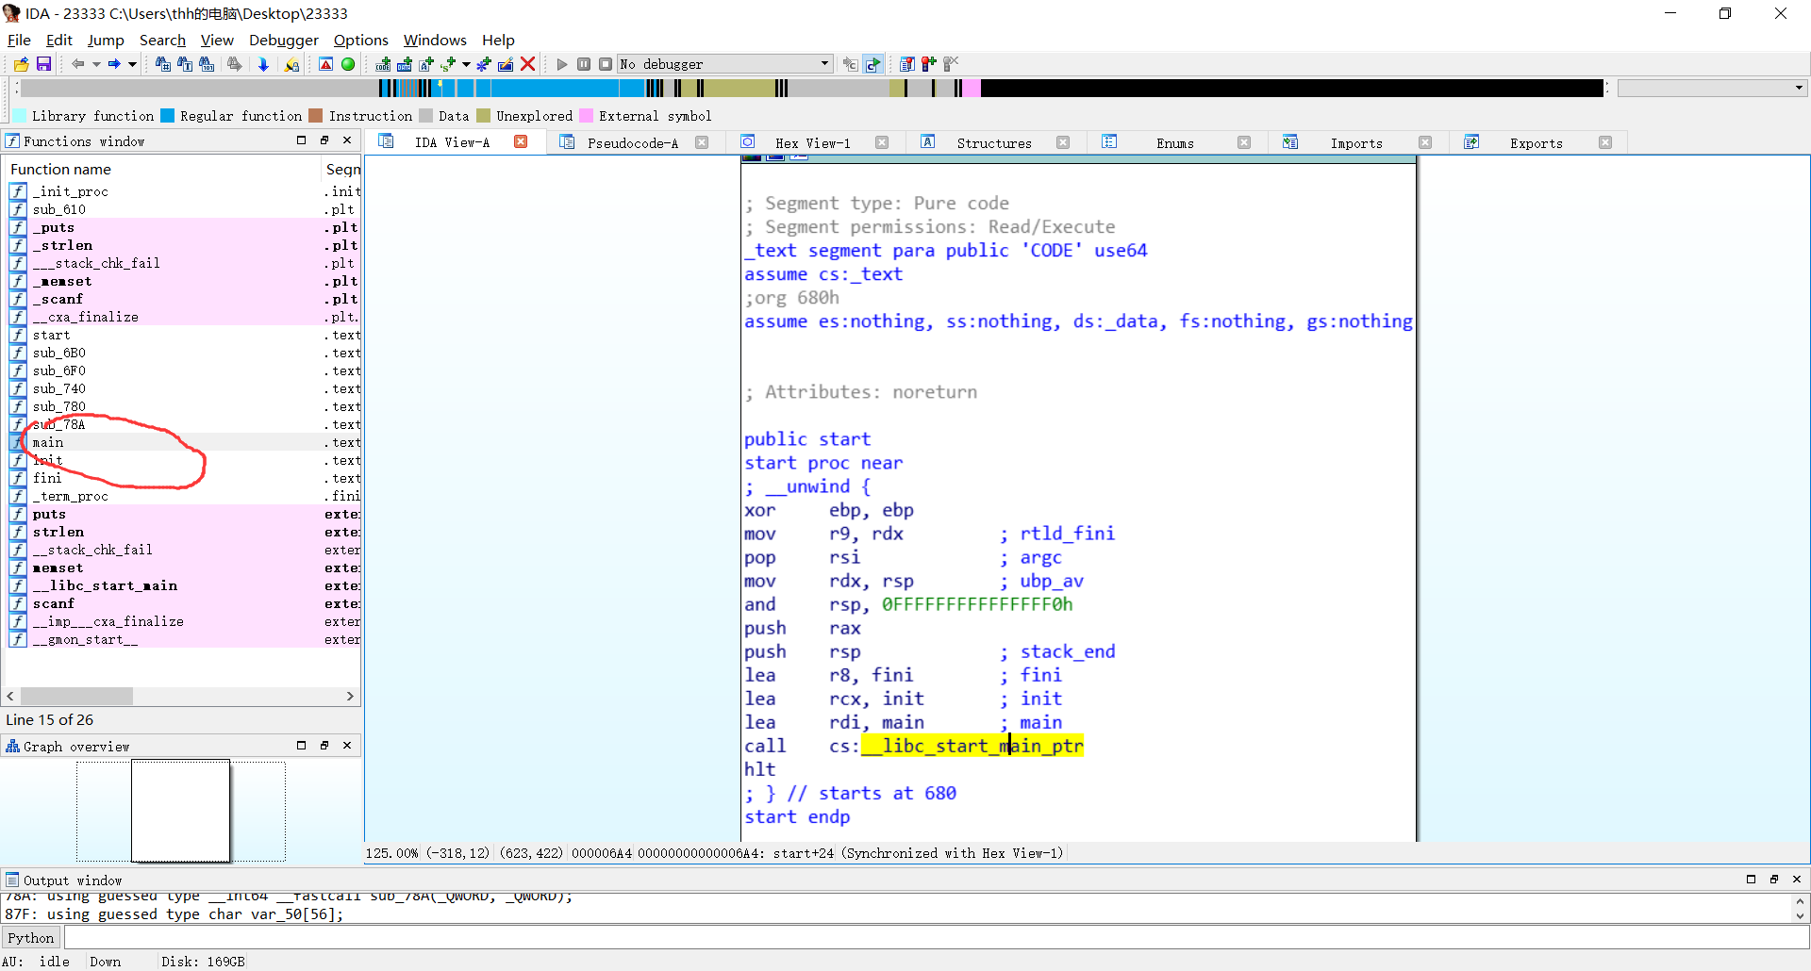Open the forward-arrow history dropdown
This screenshot has width=1811, height=971.
pos(132,64)
